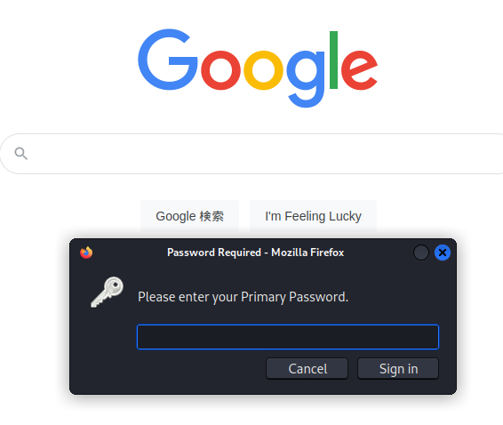Screen dimensions: 503x425
Task: Click the empty title bar area left of the dialog title
Action: point(128,253)
